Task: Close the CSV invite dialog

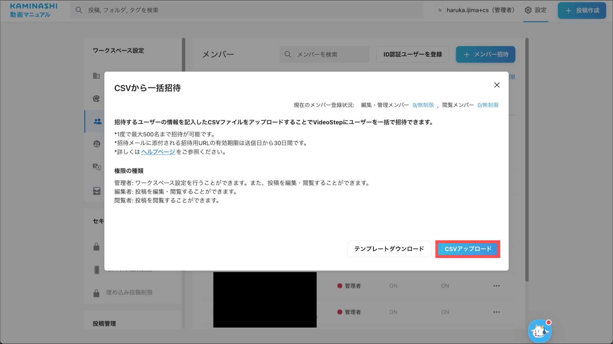Action: click(497, 85)
